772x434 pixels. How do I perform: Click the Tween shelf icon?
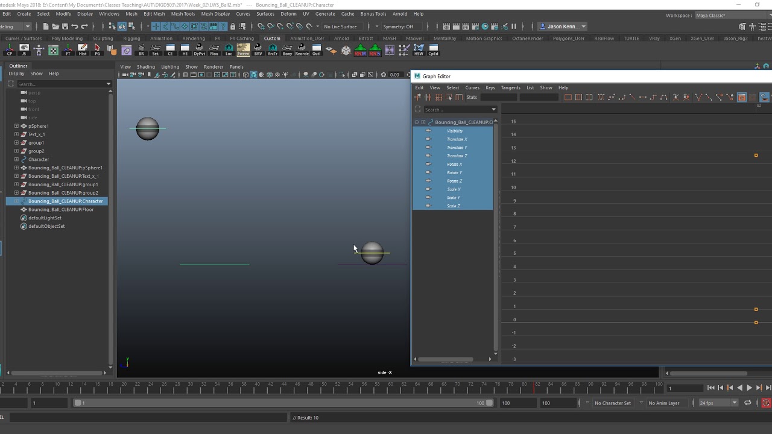click(243, 50)
